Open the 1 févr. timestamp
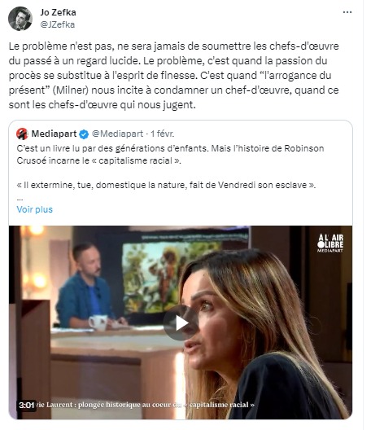The height and width of the screenshot is (430, 371). pyautogui.click(x=163, y=134)
